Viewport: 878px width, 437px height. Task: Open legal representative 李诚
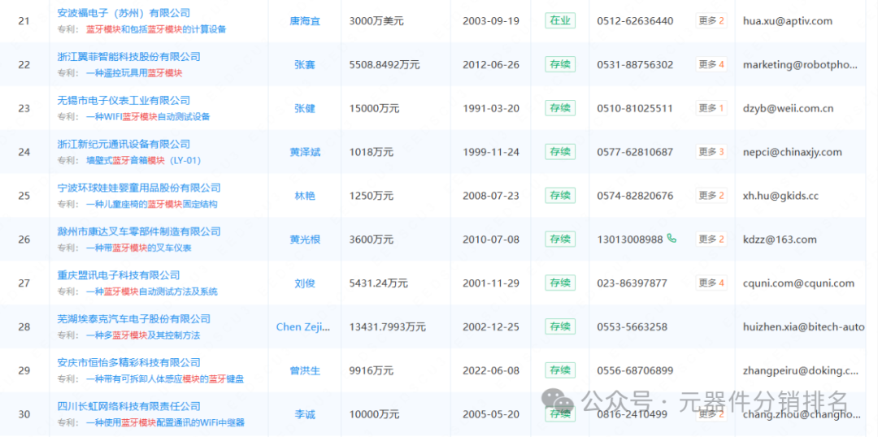click(305, 414)
